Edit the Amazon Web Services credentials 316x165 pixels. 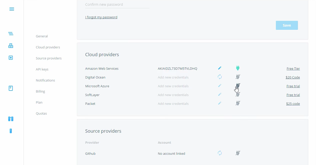point(220,68)
